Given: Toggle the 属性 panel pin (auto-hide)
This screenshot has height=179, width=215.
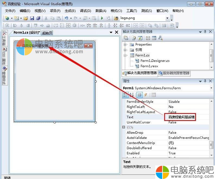Looking at the screenshot, I should tap(205, 81).
